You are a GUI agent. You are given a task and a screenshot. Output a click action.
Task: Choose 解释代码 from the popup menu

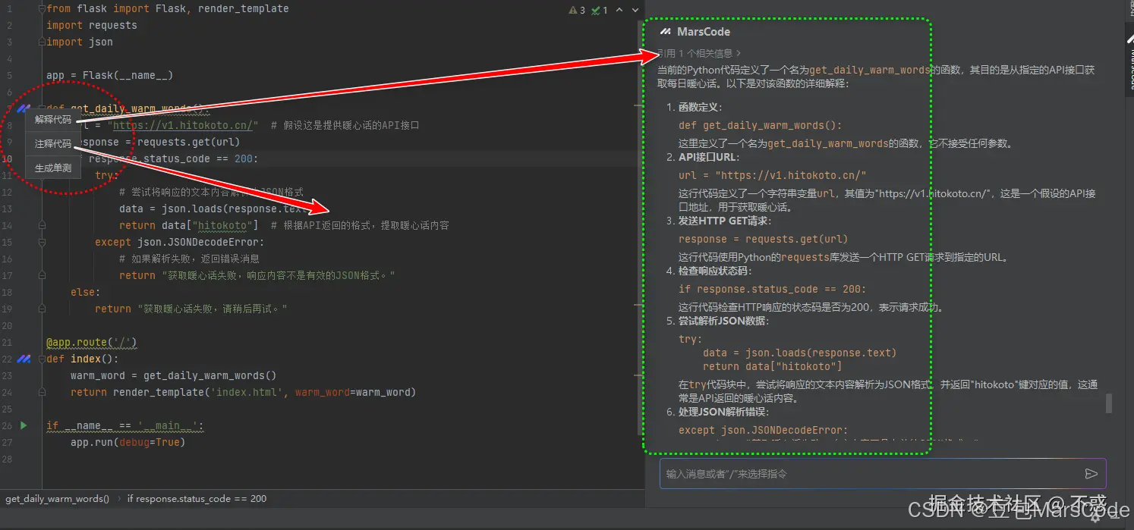tap(53, 120)
